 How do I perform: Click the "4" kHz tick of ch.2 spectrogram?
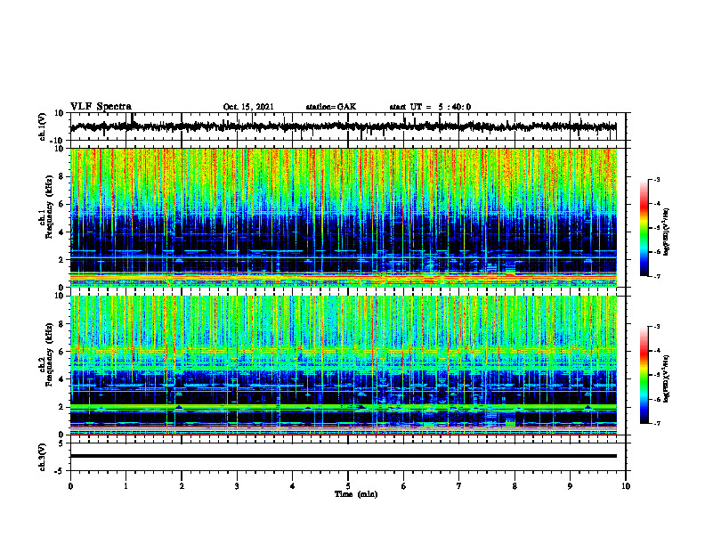(x=62, y=379)
